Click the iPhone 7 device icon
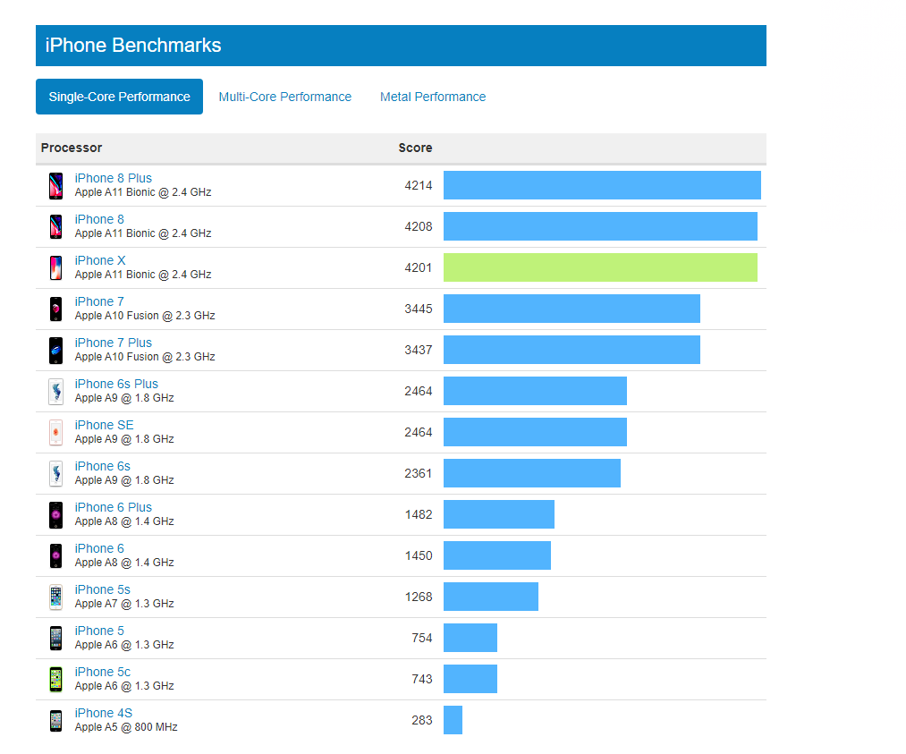This screenshot has width=906, height=754. 56,309
